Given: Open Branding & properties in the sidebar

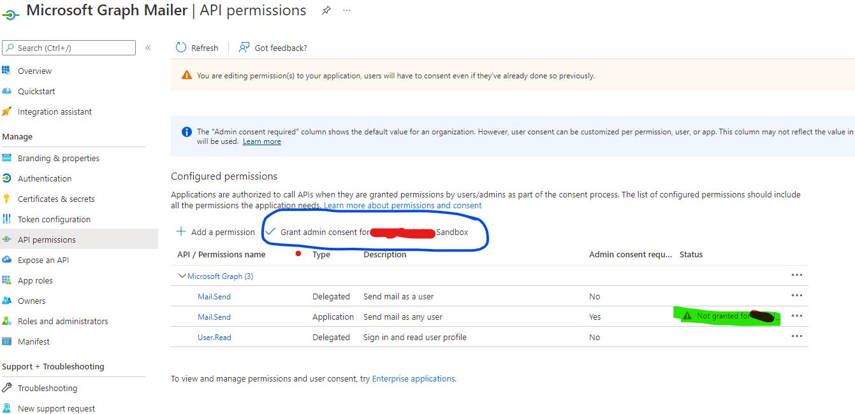Looking at the screenshot, I should pos(59,158).
